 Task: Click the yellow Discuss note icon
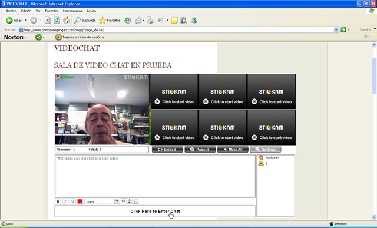174,21
